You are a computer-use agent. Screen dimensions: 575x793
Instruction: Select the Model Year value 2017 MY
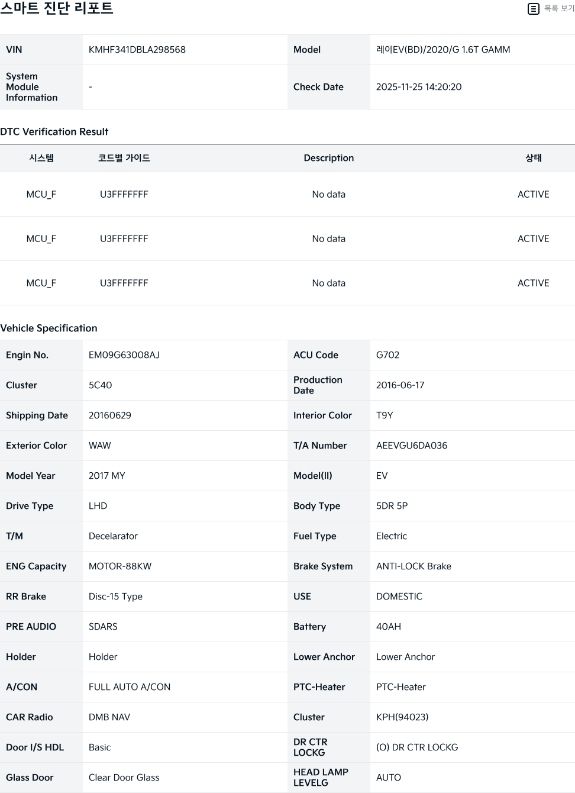click(107, 476)
